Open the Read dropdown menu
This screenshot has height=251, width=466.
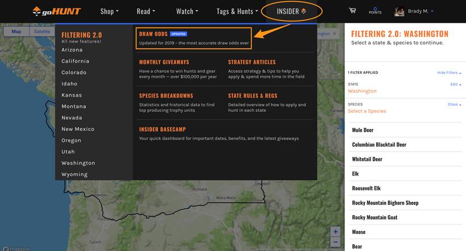145,11
